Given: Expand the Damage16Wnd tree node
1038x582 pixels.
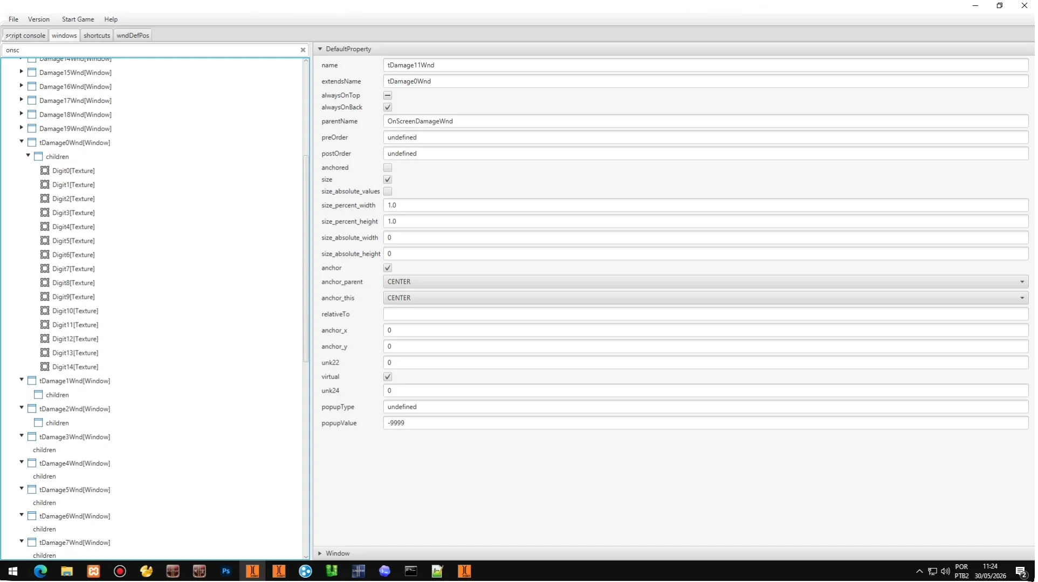Looking at the screenshot, I should click(22, 86).
